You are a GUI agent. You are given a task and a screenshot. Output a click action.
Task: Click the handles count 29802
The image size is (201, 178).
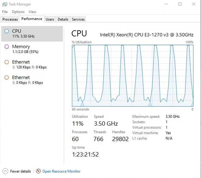[120, 139]
